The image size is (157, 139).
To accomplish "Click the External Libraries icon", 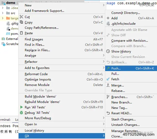I will [x=3, y=39].
